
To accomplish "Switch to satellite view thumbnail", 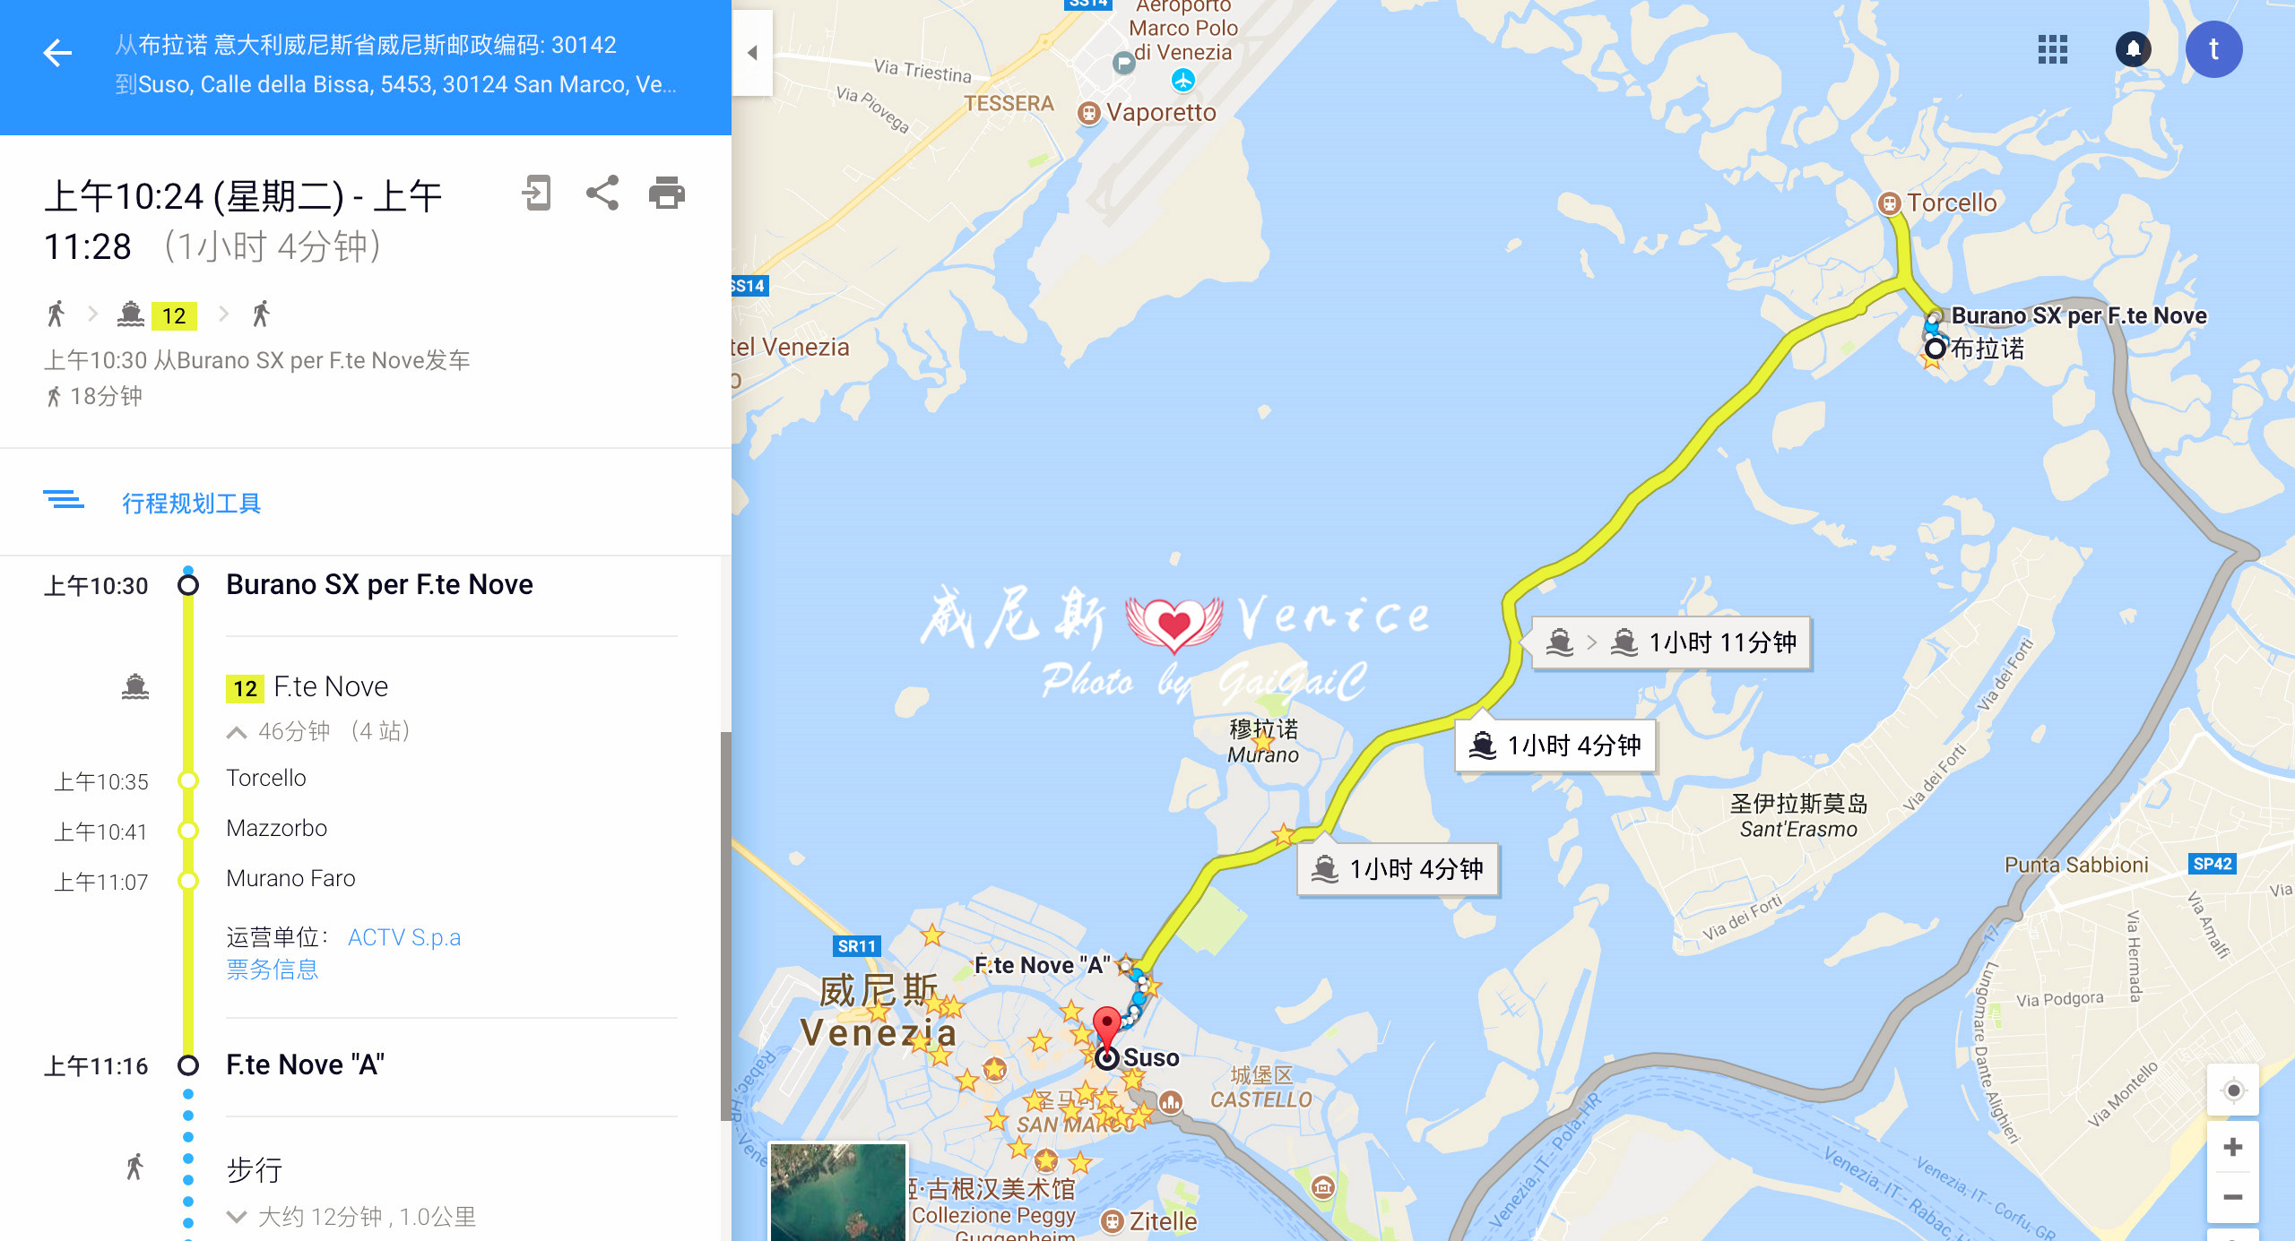I will (838, 1192).
